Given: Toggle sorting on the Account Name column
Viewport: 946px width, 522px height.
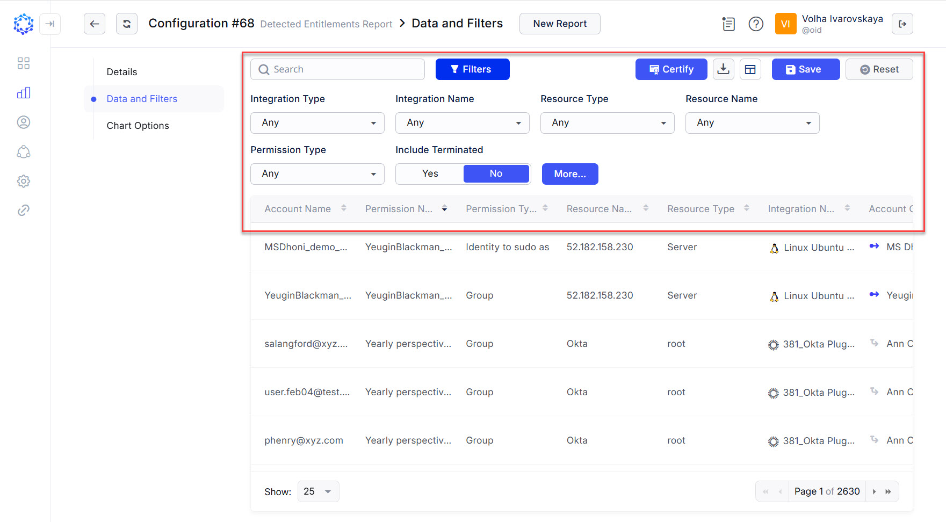Looking at the screenshot, I should 344,208.
